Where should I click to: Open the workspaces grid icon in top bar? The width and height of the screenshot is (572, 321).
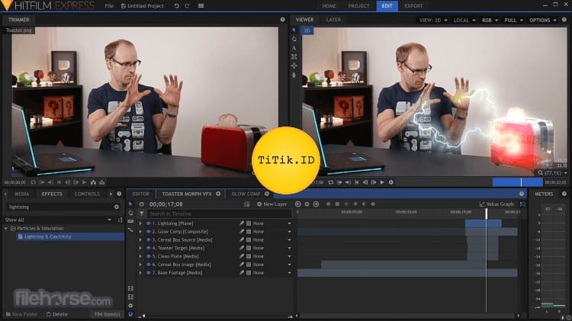[x=201, y=6]
